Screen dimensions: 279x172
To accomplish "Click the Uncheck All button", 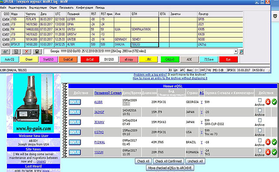I will (195, 161).
